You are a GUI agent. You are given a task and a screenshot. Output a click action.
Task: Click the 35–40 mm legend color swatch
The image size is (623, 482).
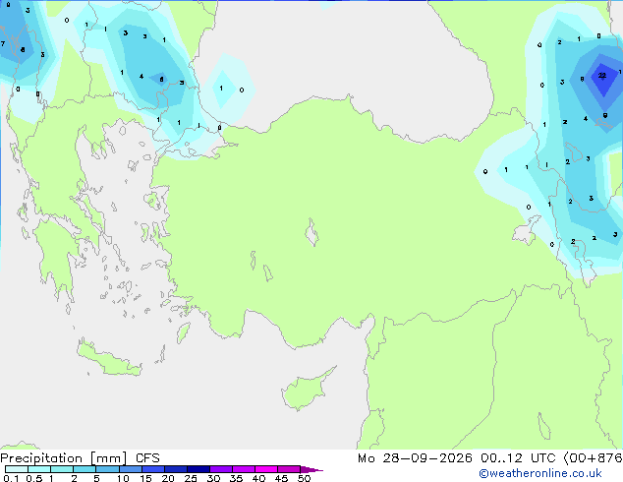(244, 469)
